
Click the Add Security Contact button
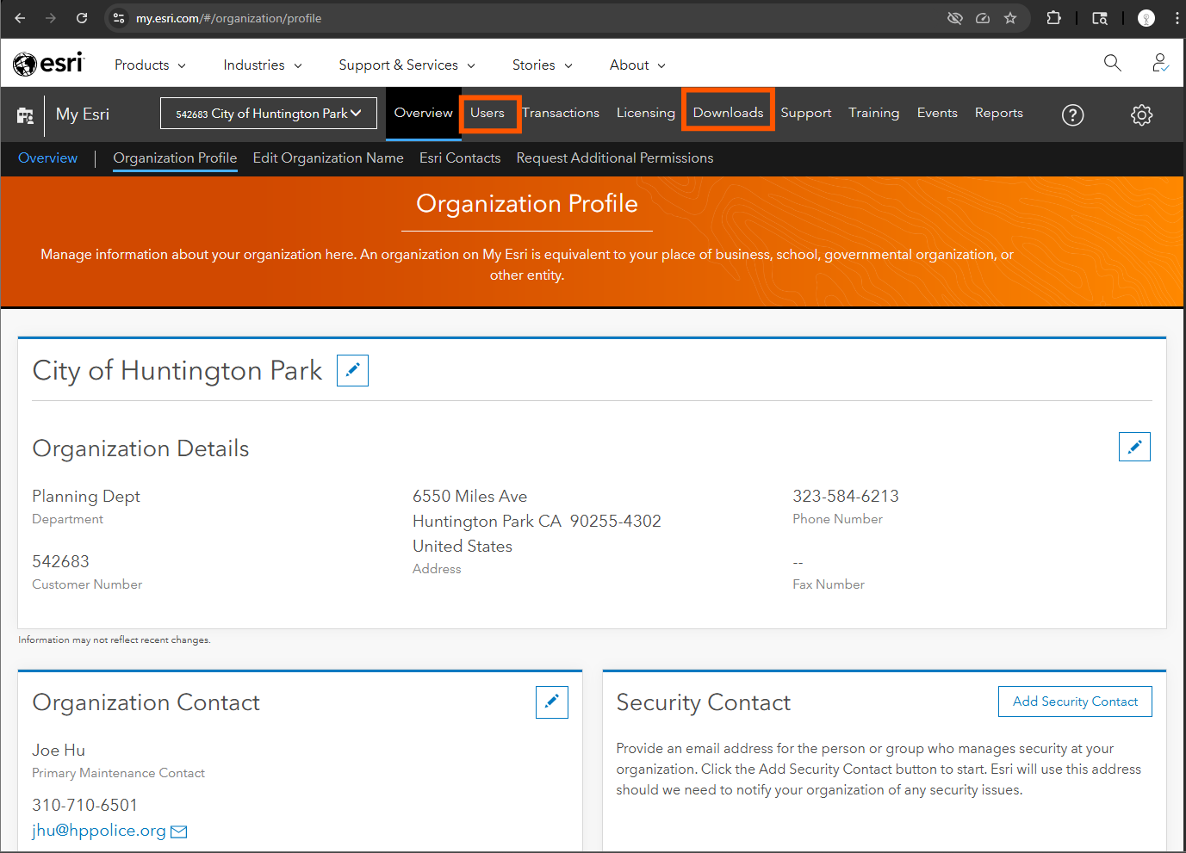(1075, 702)
